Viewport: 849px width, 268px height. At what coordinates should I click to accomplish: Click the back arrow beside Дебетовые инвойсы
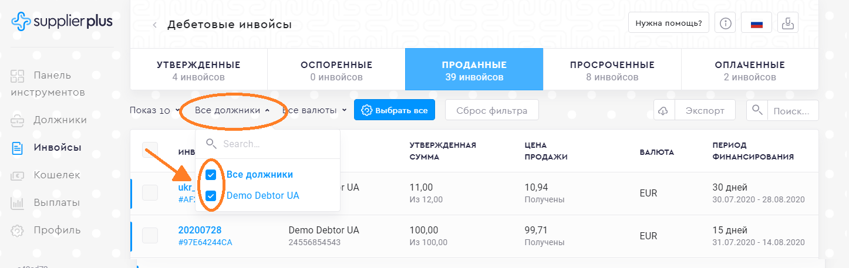tap(154, 25)
